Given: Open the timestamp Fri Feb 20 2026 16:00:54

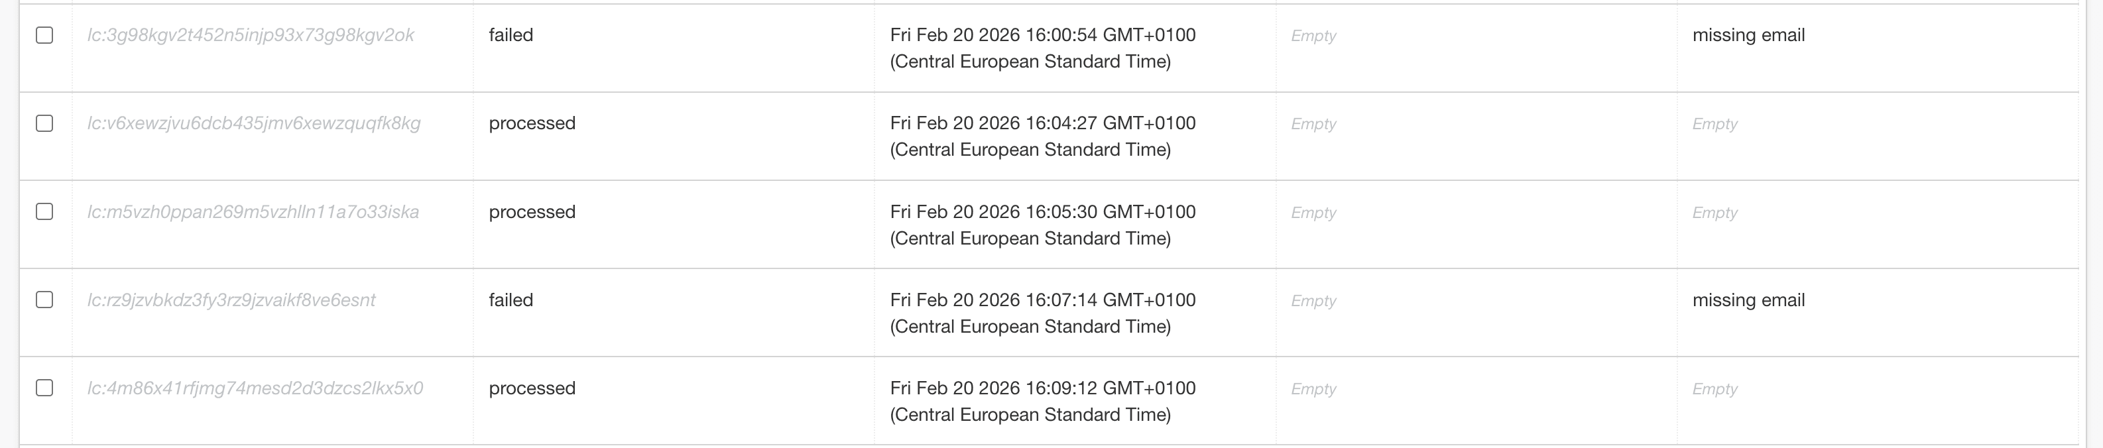Looking at the screenshot, I should pos(1042,47).
